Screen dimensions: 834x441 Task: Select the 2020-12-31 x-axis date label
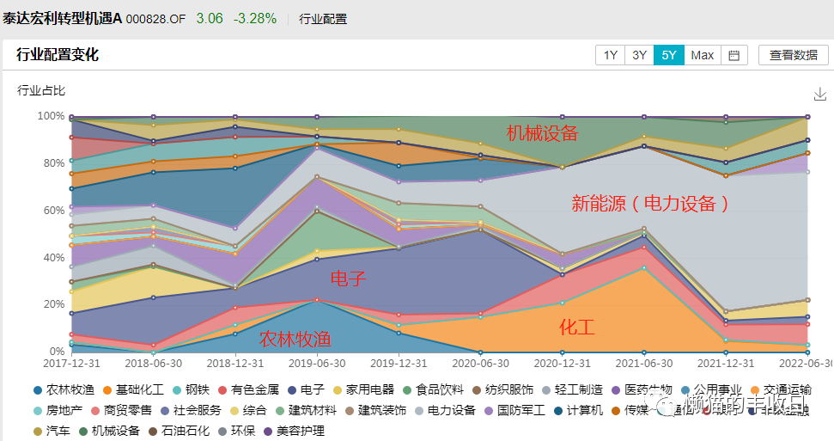[563, 364]
